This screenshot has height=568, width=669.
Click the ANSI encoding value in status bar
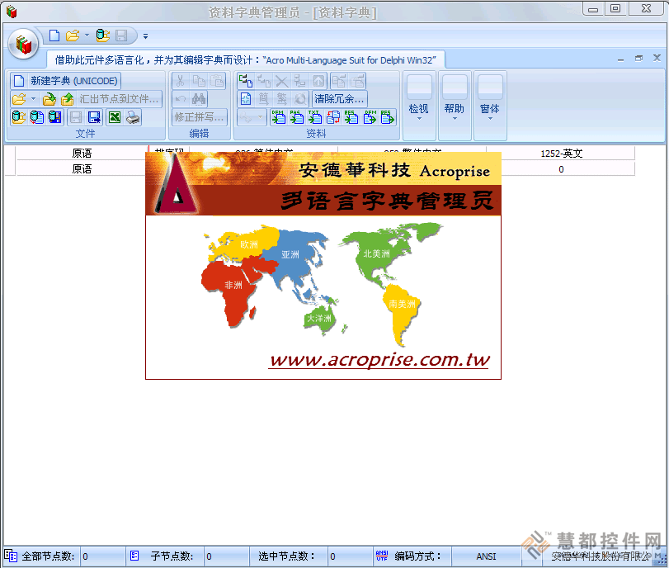point(486,556)
